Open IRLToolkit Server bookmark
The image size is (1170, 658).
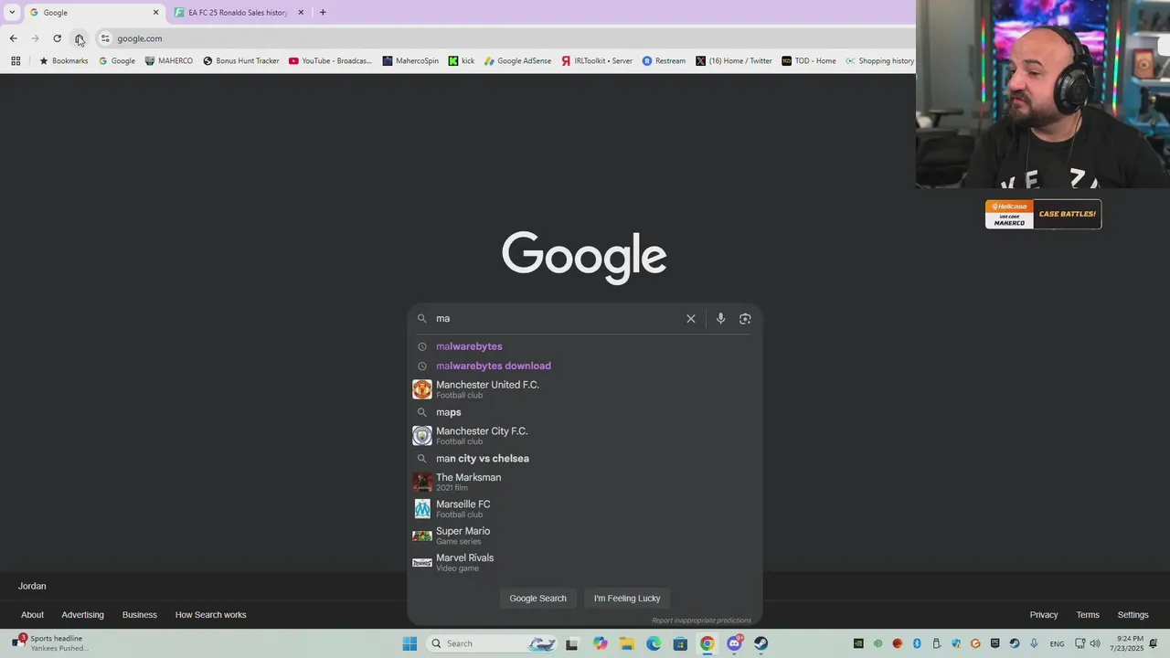(597, 61)
